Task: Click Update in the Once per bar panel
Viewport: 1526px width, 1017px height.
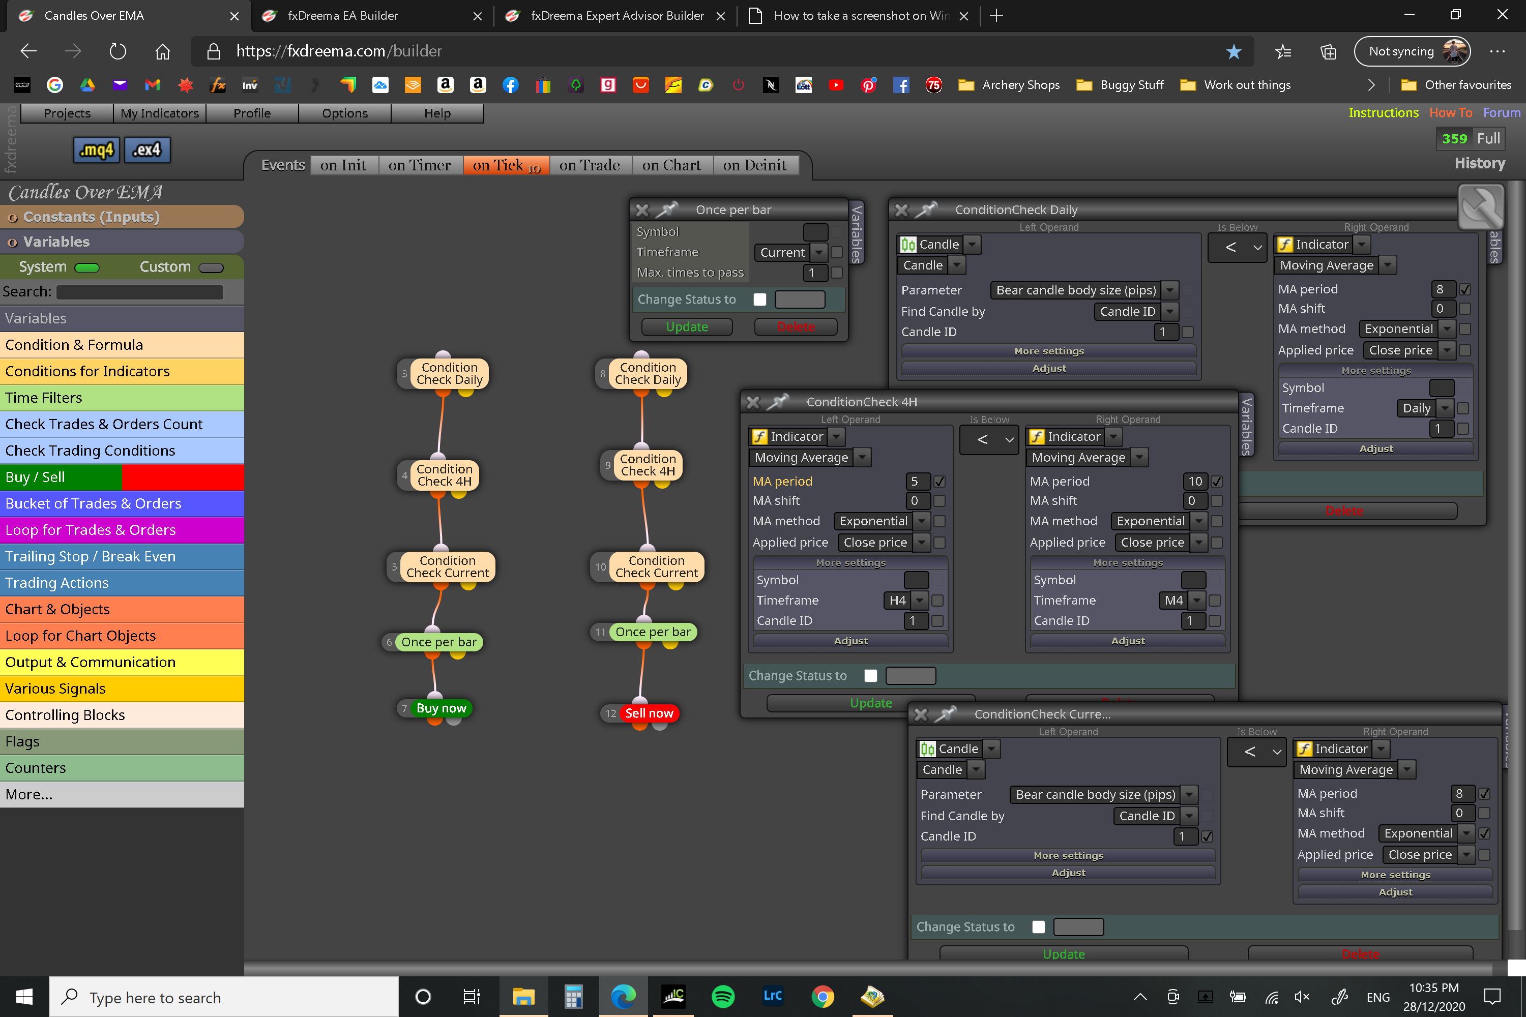Action: click(x=687, y=327)
